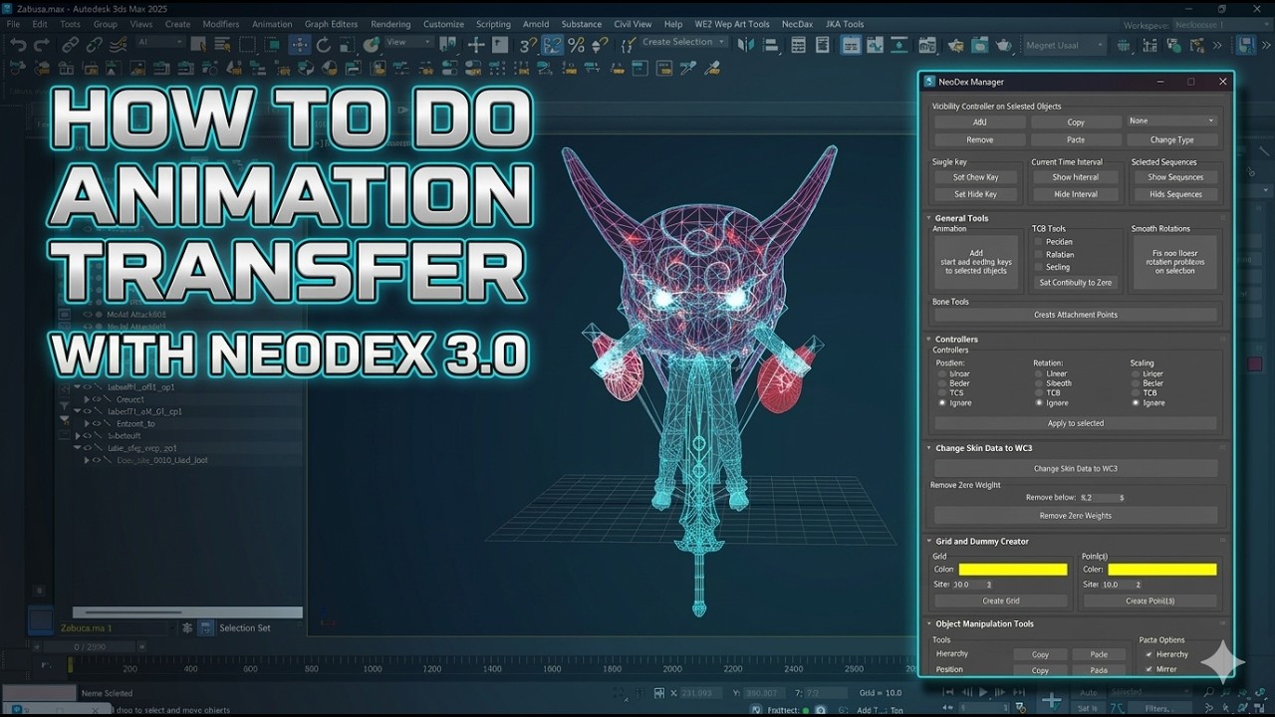
Task: Open the File menu
Action: [13, 24]
